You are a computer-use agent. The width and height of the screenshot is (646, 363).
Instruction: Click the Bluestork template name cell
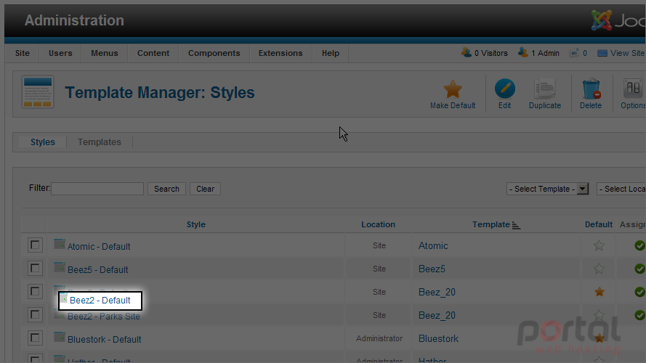coord(438,339)
